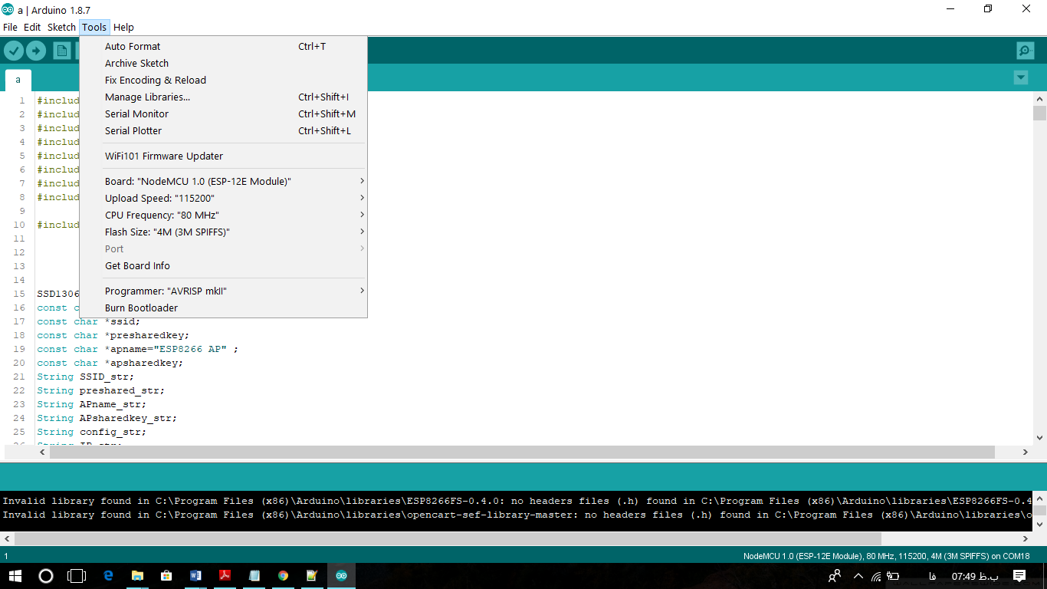Click console horizontal scrollbar right arrow

click(1026, 538)
